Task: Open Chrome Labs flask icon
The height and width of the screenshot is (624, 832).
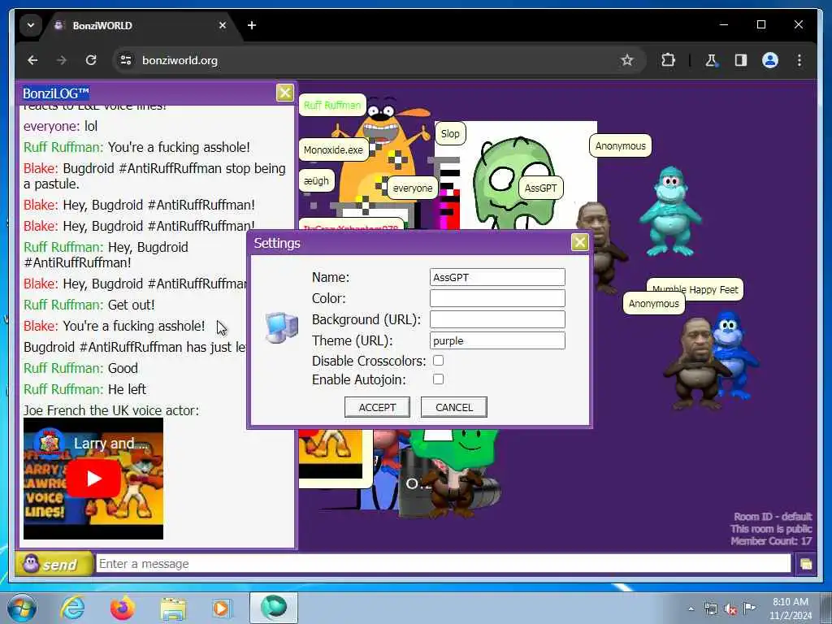Action: [711, 60]
